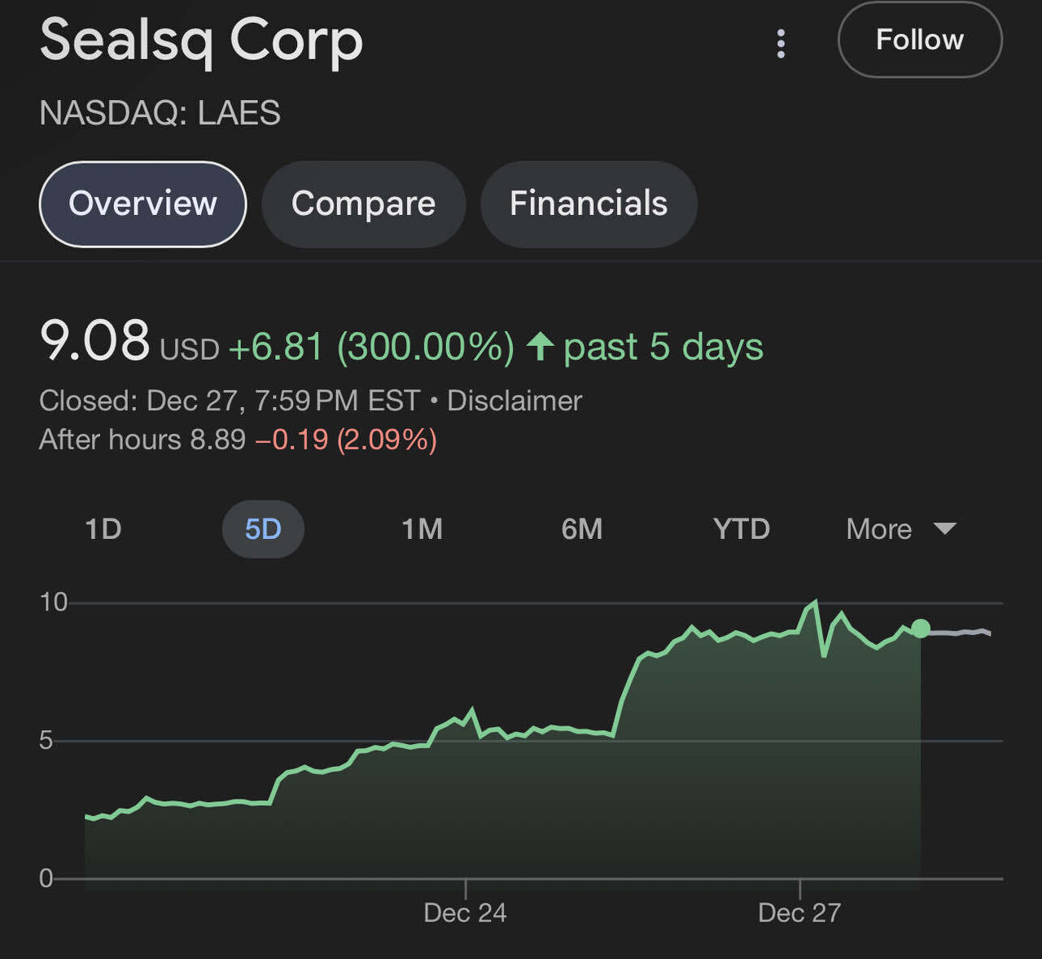Viewport: 1042px width, 959px height.
Task: Switch to the Overview tab
Action: pyautogui.click(x=142, y=204)
